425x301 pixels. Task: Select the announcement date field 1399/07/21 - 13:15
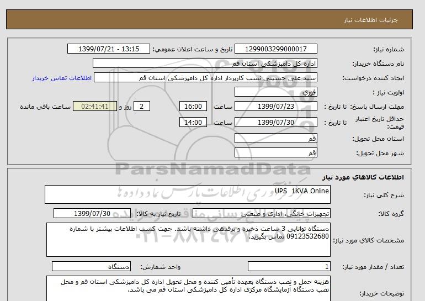click(108, 49)
